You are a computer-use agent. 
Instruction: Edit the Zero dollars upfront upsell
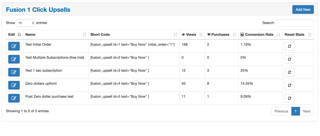tap(14, 85)
